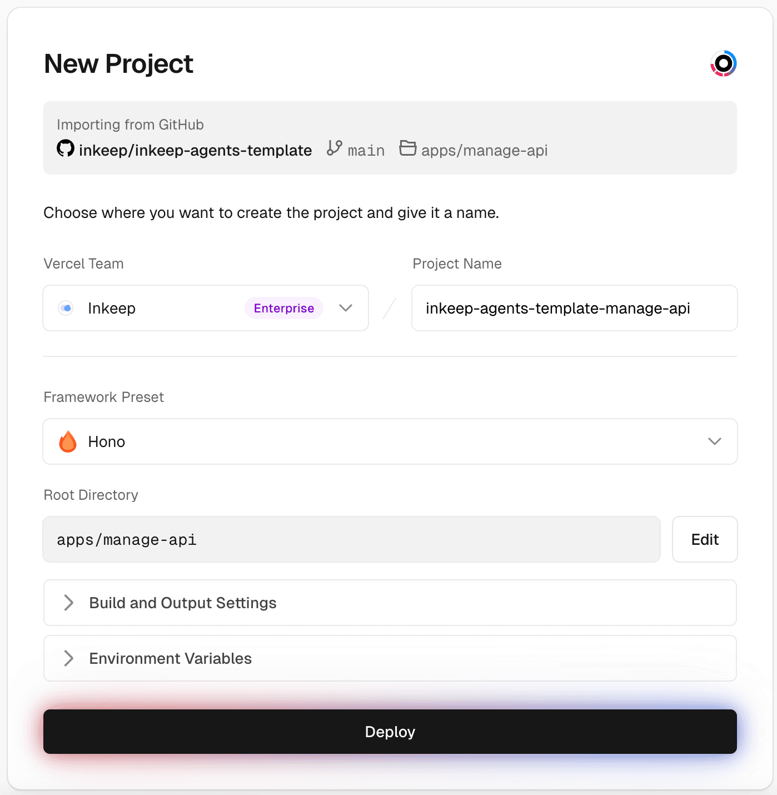Select the inkeep/inkeep-agents-template repository link
This screenshot has width=777, height=795.
point(195,150)
